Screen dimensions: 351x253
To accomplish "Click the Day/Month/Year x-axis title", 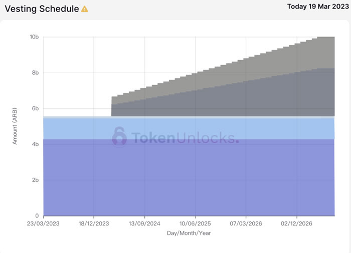I will [x=189, y=233].
